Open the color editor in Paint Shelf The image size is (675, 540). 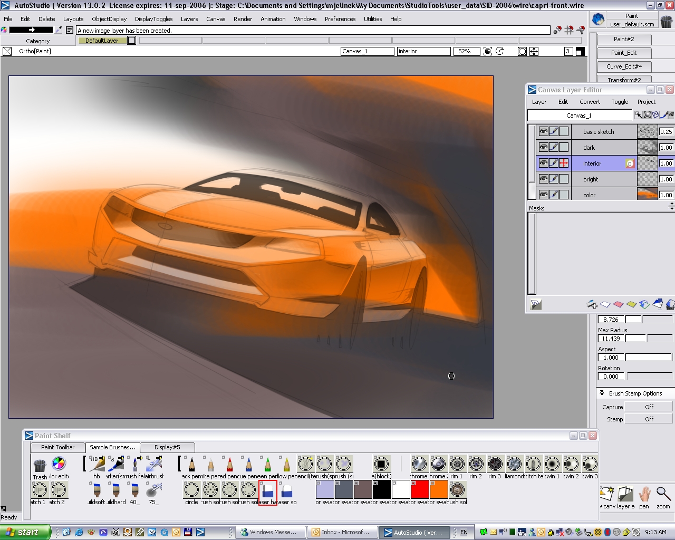pyautogui.click(x=59, y=464)
